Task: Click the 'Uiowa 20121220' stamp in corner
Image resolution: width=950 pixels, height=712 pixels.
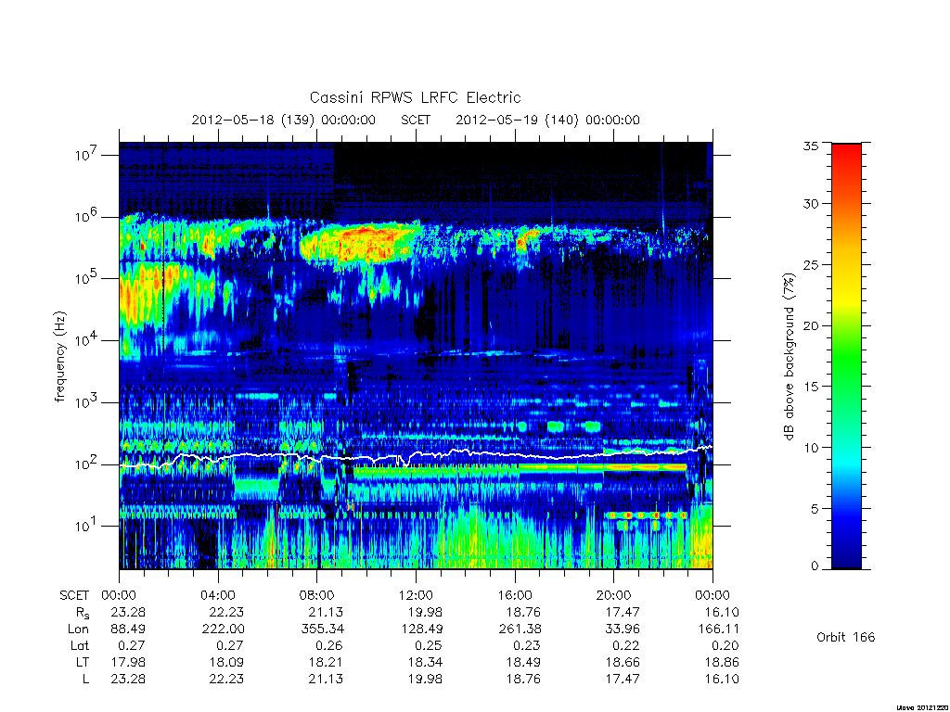Action: pos(922,707)
